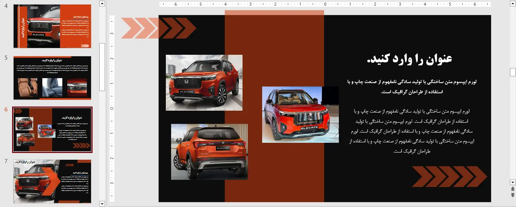Screen dimensions: 516x207
Task: Select slide 7 thumbnail in panel
Action: point(52,181)
